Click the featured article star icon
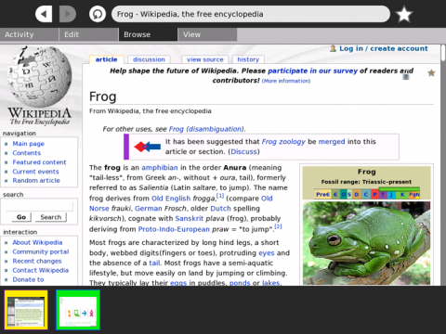The image size is (446, 334). tap(431, 73)
